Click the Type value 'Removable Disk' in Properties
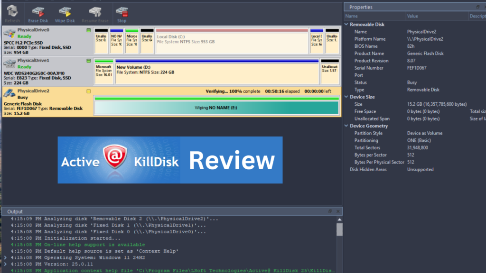Viewport: 486px width, 273px height. click(423, 90)
